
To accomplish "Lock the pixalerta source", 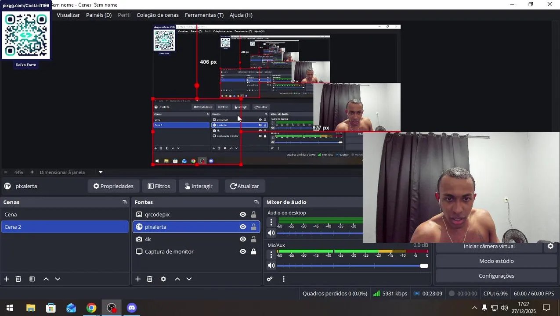I will point(253,227).
